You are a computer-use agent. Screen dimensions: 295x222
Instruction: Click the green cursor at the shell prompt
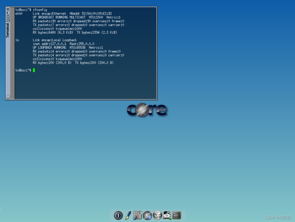(x=34, y=70)
